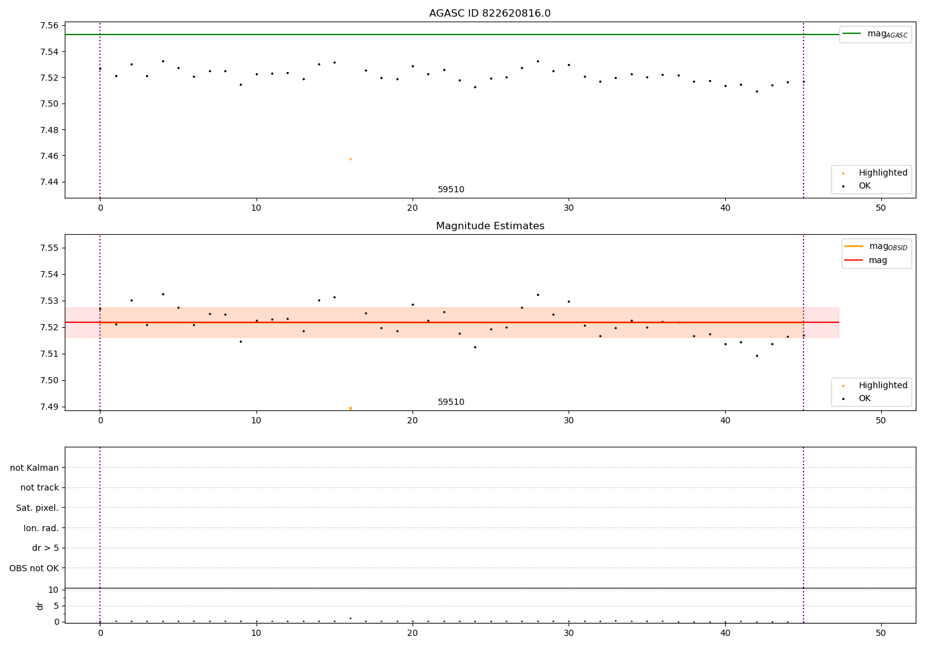Click the x-axis tick label 50 in bottom plot
The image size is (925, 647).
tap(881, 633)
